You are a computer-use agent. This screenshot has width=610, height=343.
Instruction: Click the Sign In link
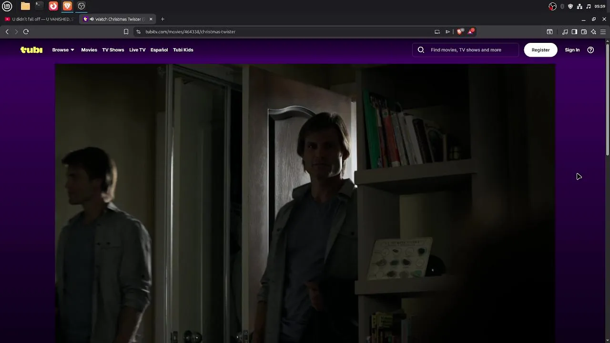[572, 50]
